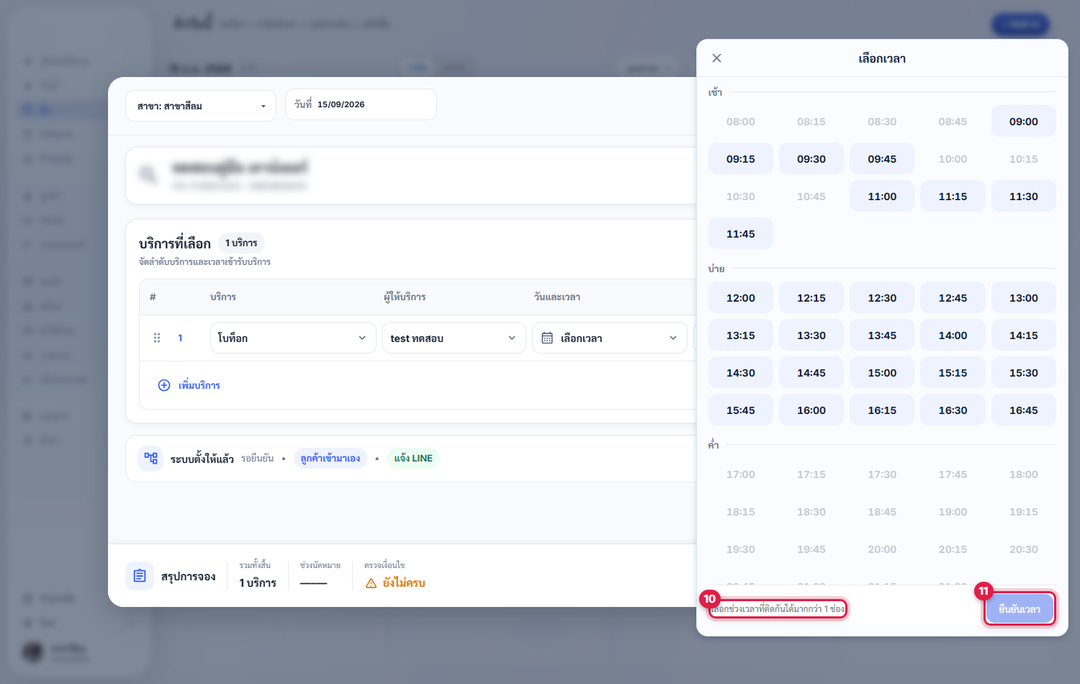Select the 09:00 time slot

(x=1024, y=122)
